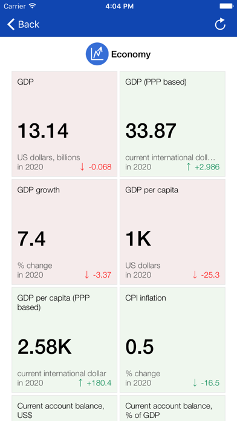Open GDP per capita (PPP based) tile
Viewport: 237px width, 421px height.
pos(65,340)
